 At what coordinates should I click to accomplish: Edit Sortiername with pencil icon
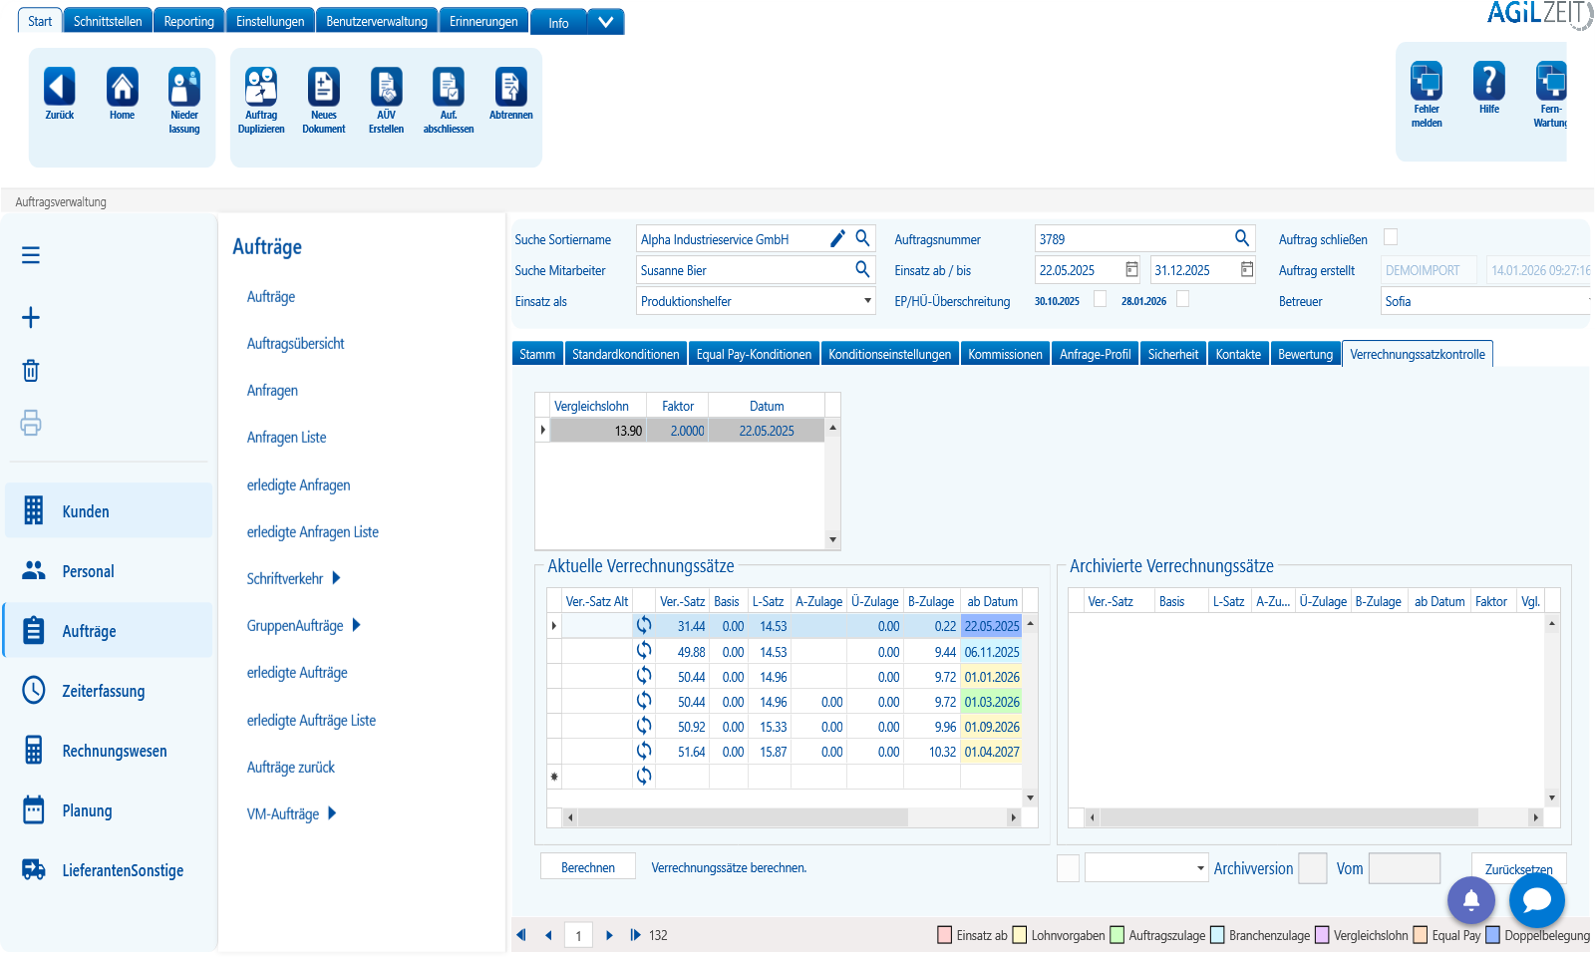click(x=837, y=238)
